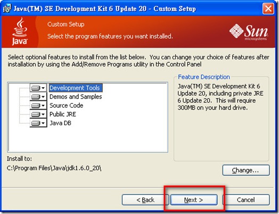Viewport: 279px width, 214px height.
Task: Click the 'Install to:' label
Action: pos(19,159)
